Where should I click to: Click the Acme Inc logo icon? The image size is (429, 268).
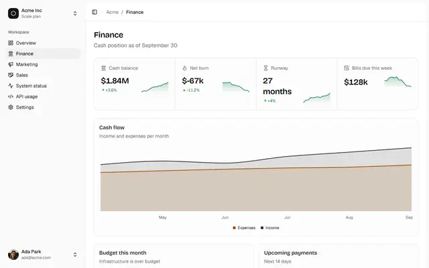pos(13,13)
